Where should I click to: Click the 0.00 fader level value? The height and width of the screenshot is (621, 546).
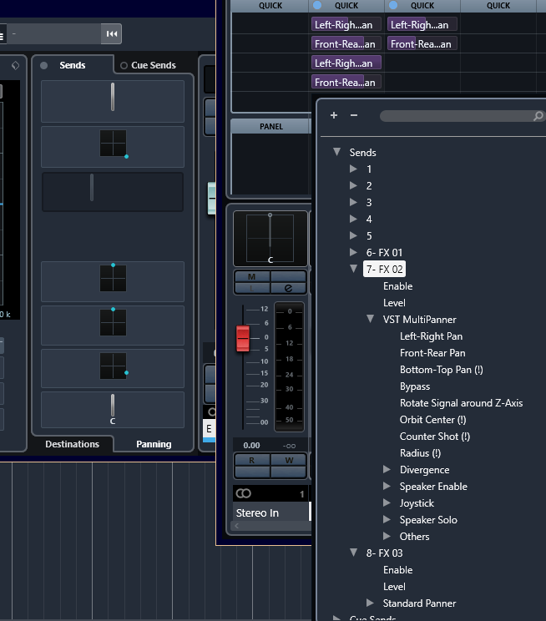tap(251, 446)
